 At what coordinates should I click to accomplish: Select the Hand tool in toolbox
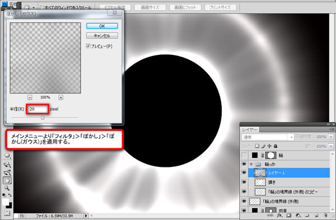(7, 181)
